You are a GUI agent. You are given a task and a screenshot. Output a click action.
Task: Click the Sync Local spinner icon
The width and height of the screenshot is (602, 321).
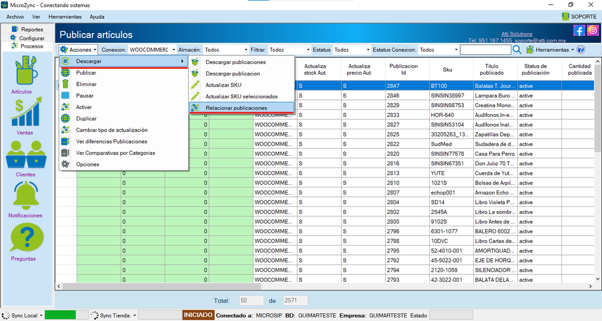[x=6, y=315]
